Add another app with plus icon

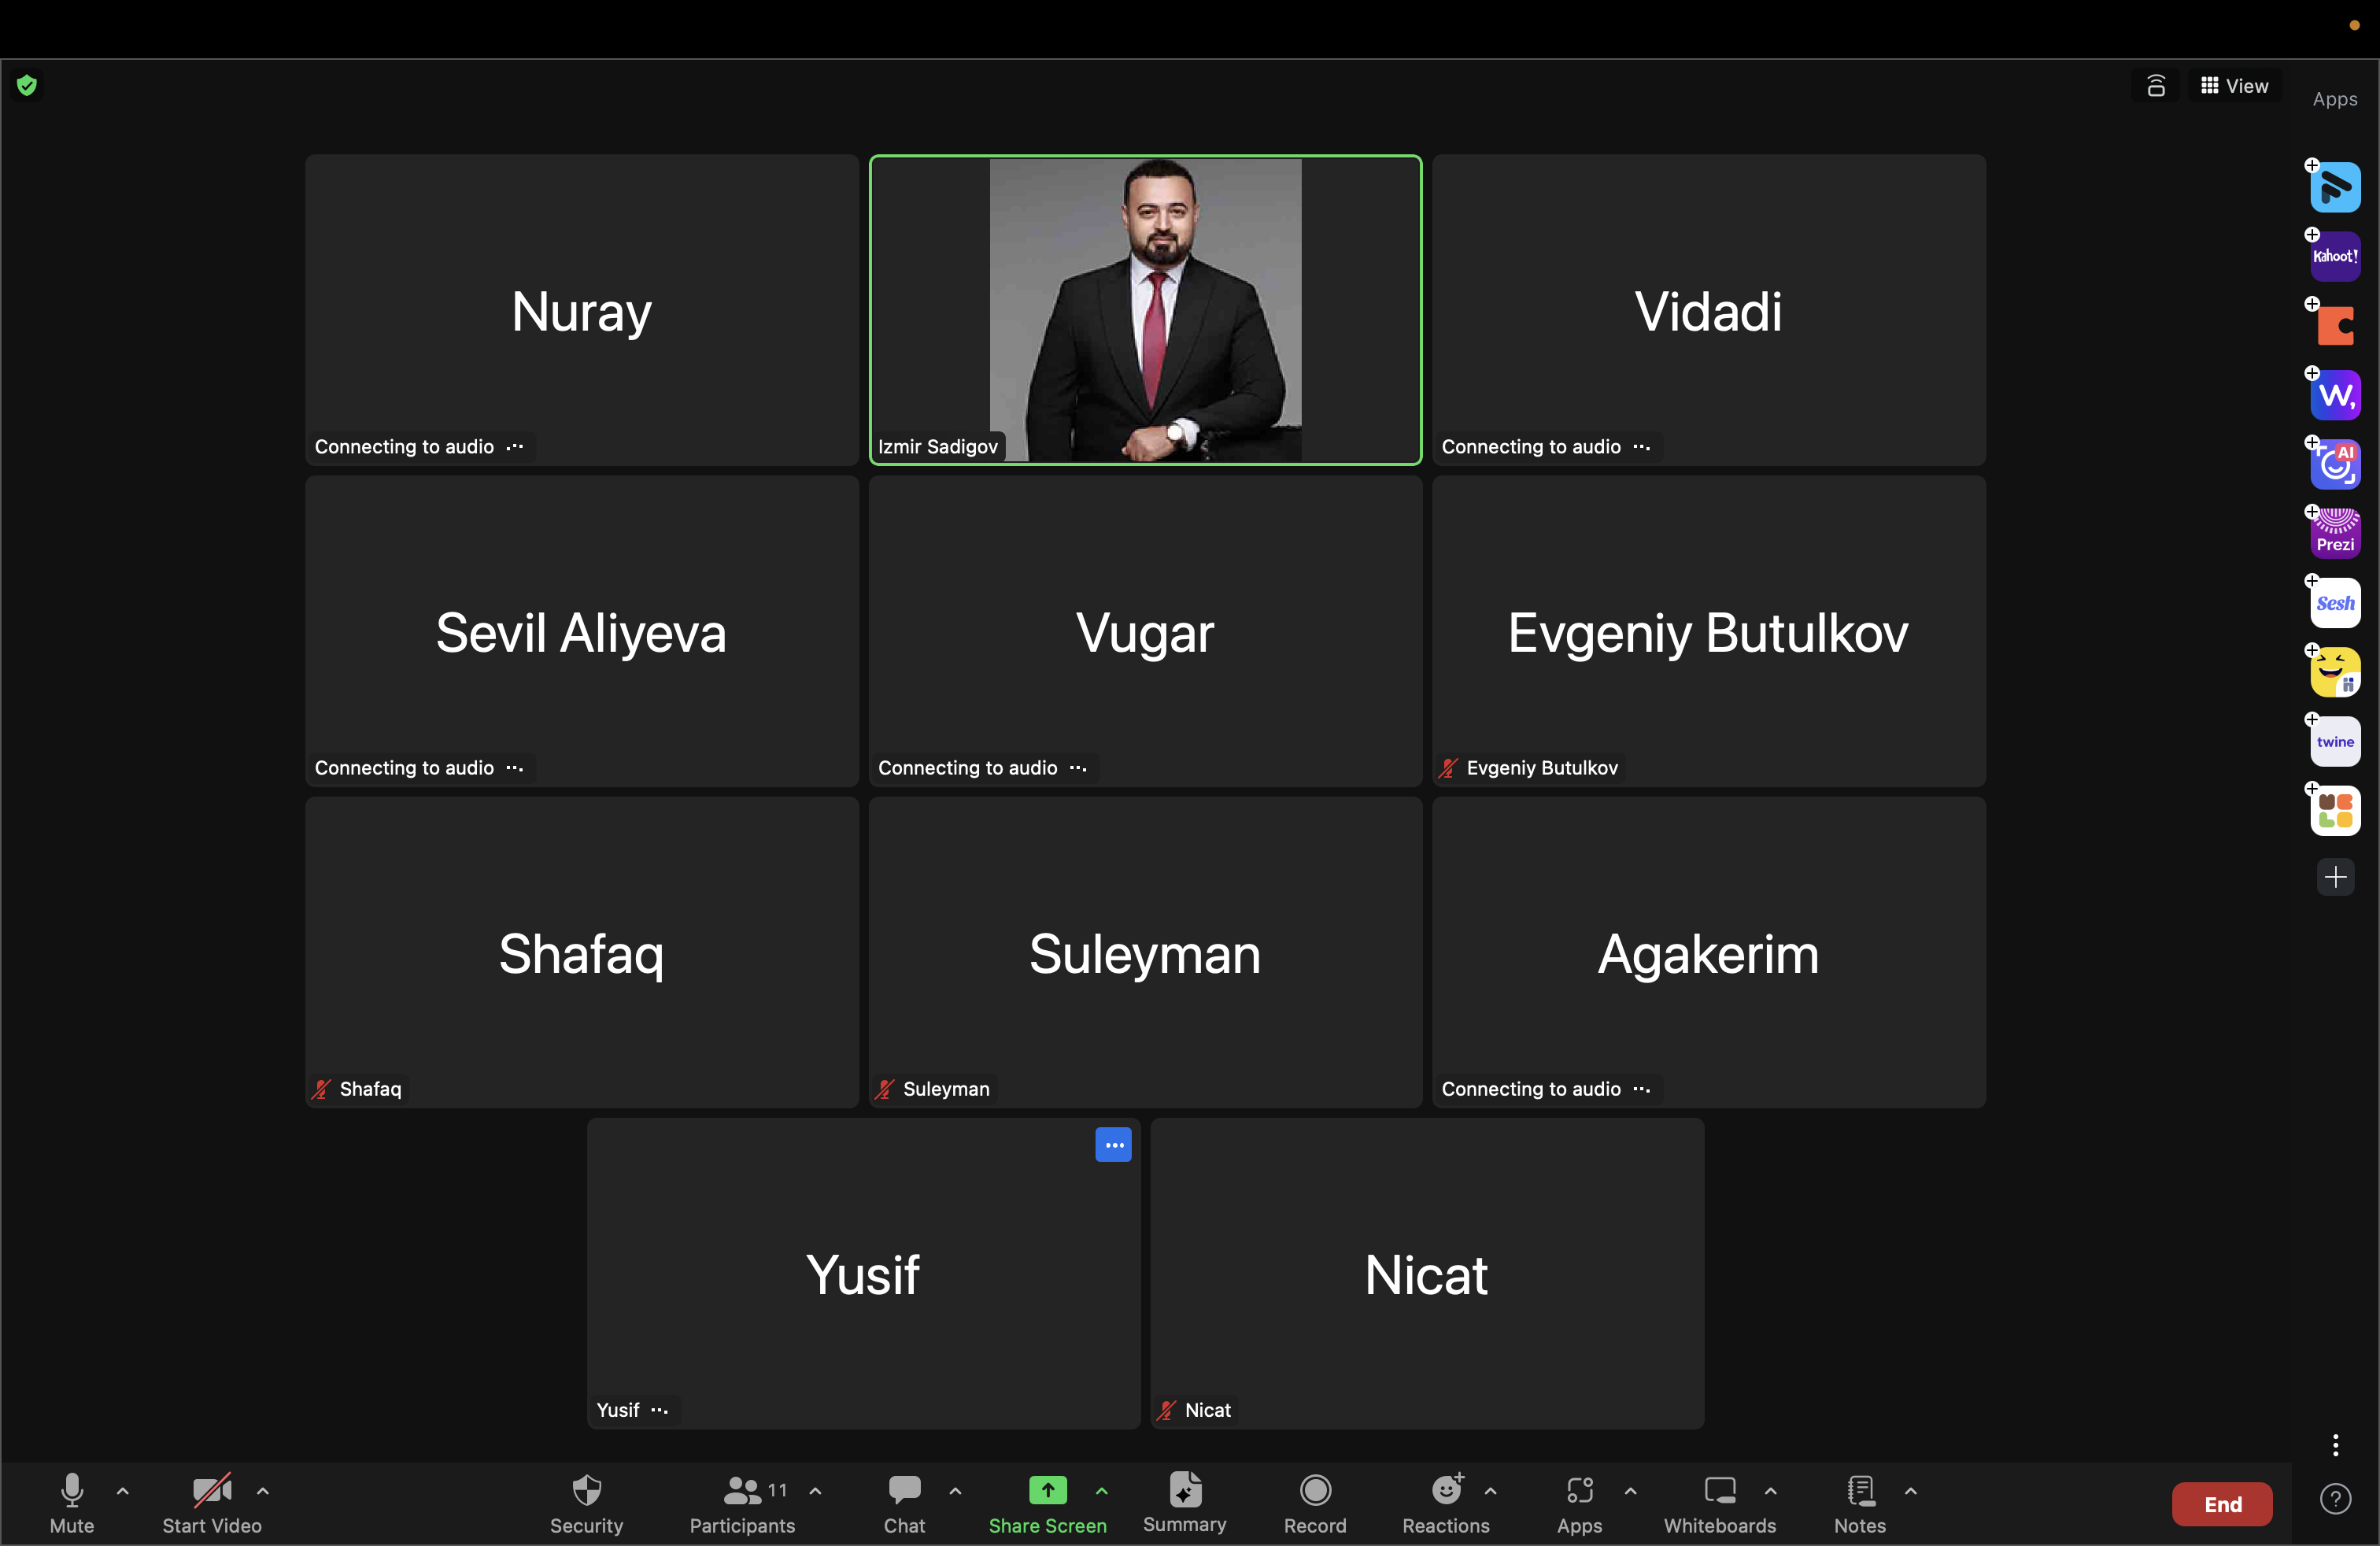[x=2335, y=878]
